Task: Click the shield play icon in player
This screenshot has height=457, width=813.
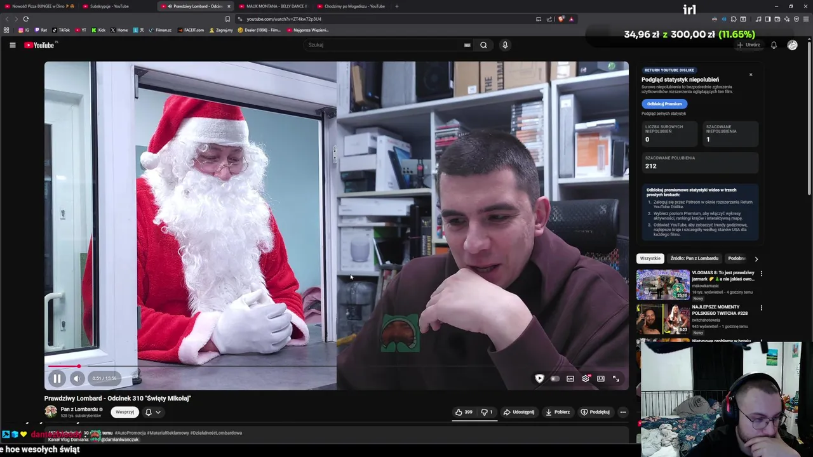Action: tap(539, 378)
